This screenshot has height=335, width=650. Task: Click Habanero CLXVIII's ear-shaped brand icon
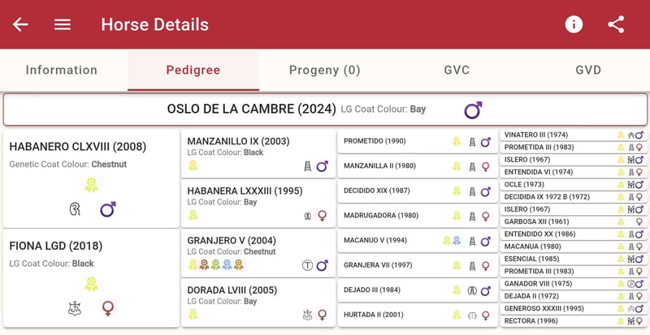[75, 209]
